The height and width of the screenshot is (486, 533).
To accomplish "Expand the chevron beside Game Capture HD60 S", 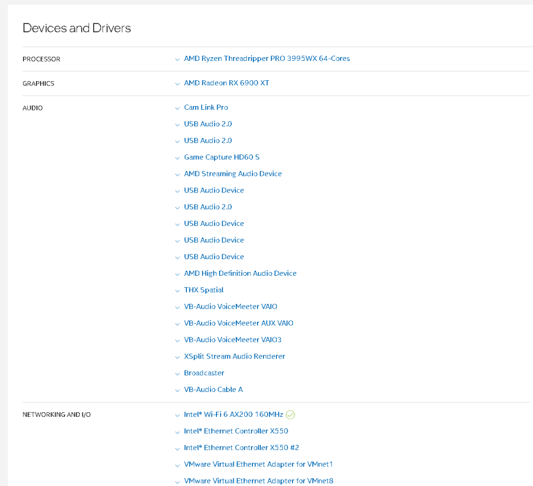I will tap(177, 158).
